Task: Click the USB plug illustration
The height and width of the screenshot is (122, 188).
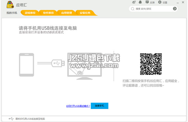Action: pos(58,63)
